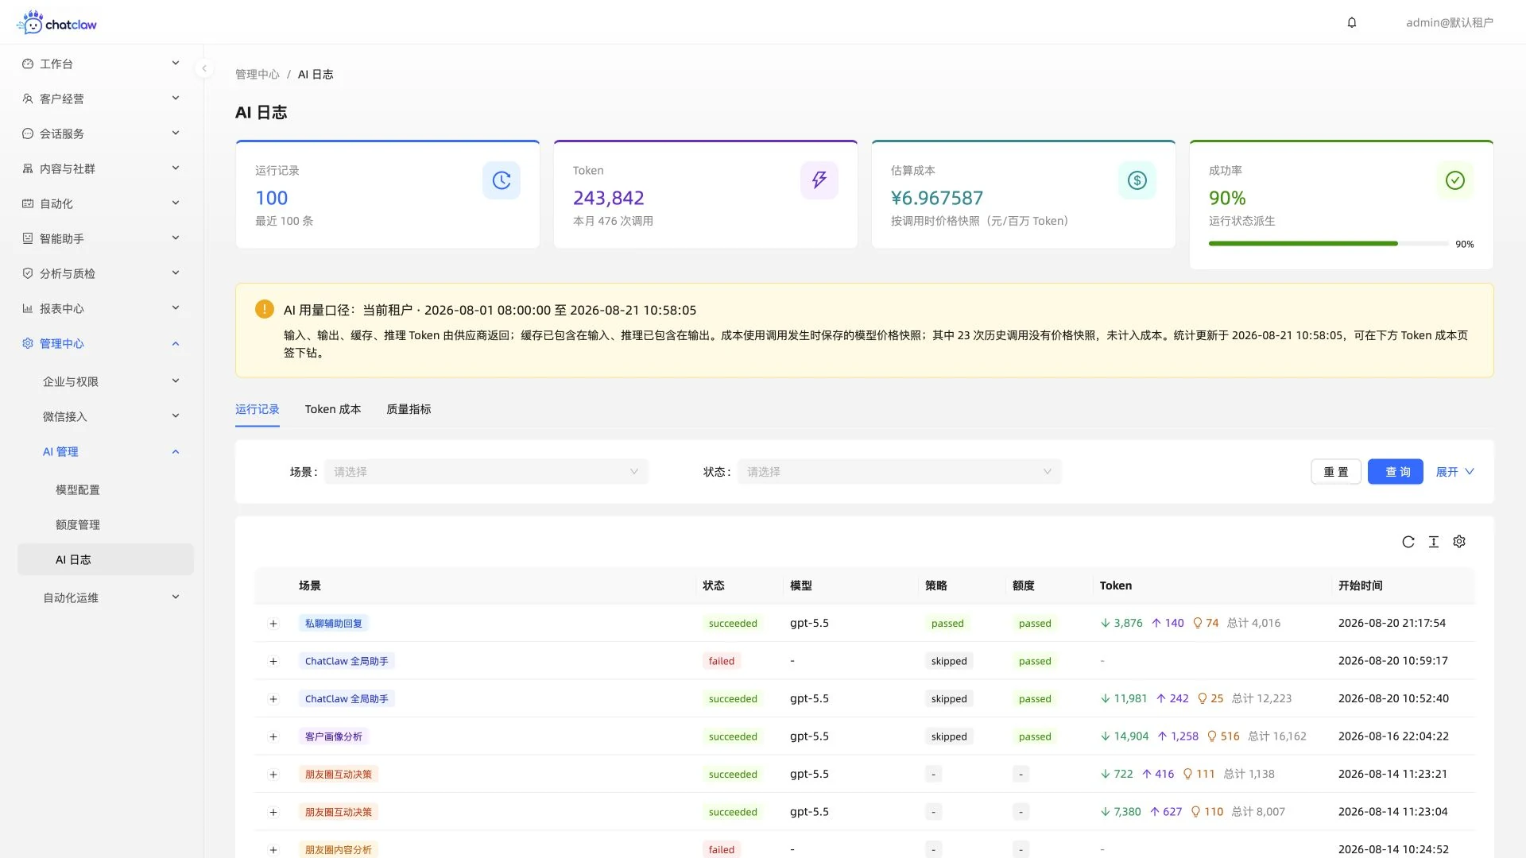Switch to the Token 成本 tab
This screenshot has width=1526, height=858.
(x=333, y=409)
